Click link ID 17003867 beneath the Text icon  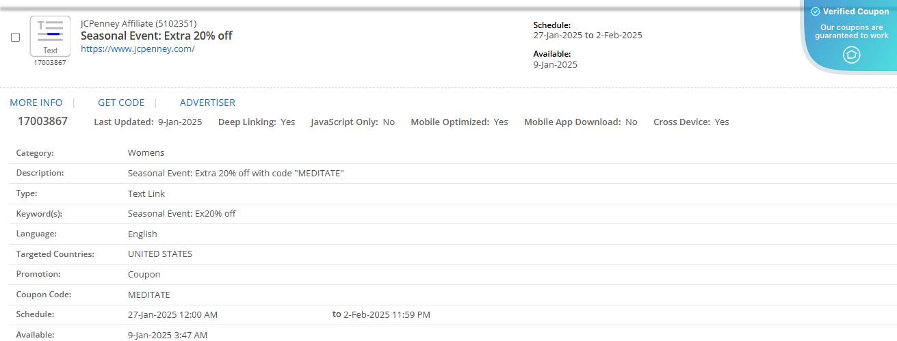coord(50,63)
